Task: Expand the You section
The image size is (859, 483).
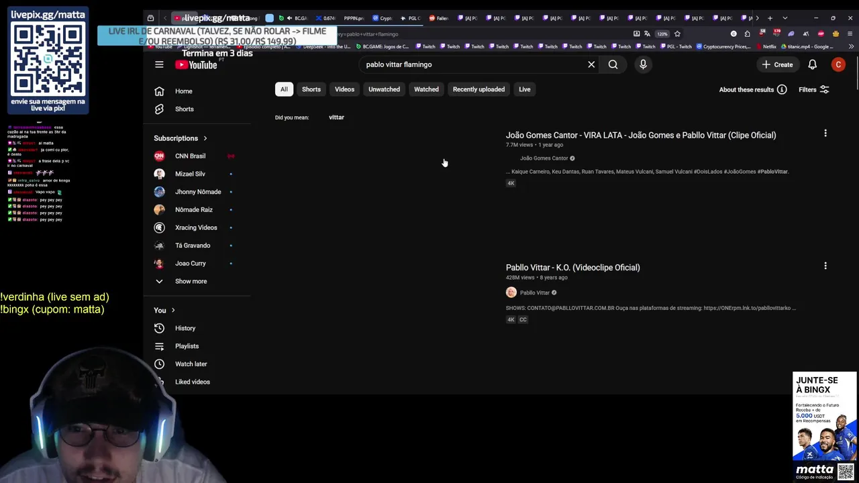Action: 164,310
